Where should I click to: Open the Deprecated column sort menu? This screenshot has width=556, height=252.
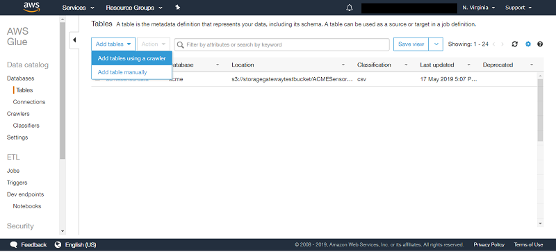coord(532,65)
